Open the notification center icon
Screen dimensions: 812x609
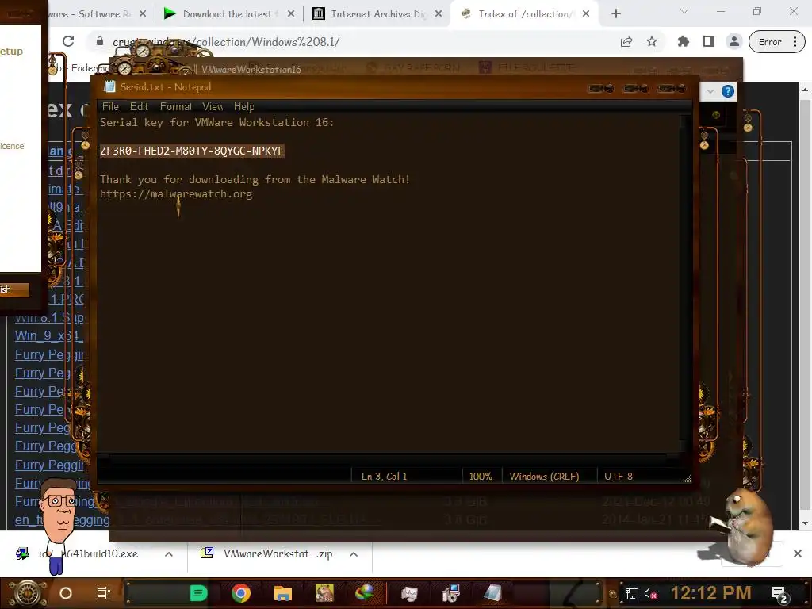click(779, 594)
